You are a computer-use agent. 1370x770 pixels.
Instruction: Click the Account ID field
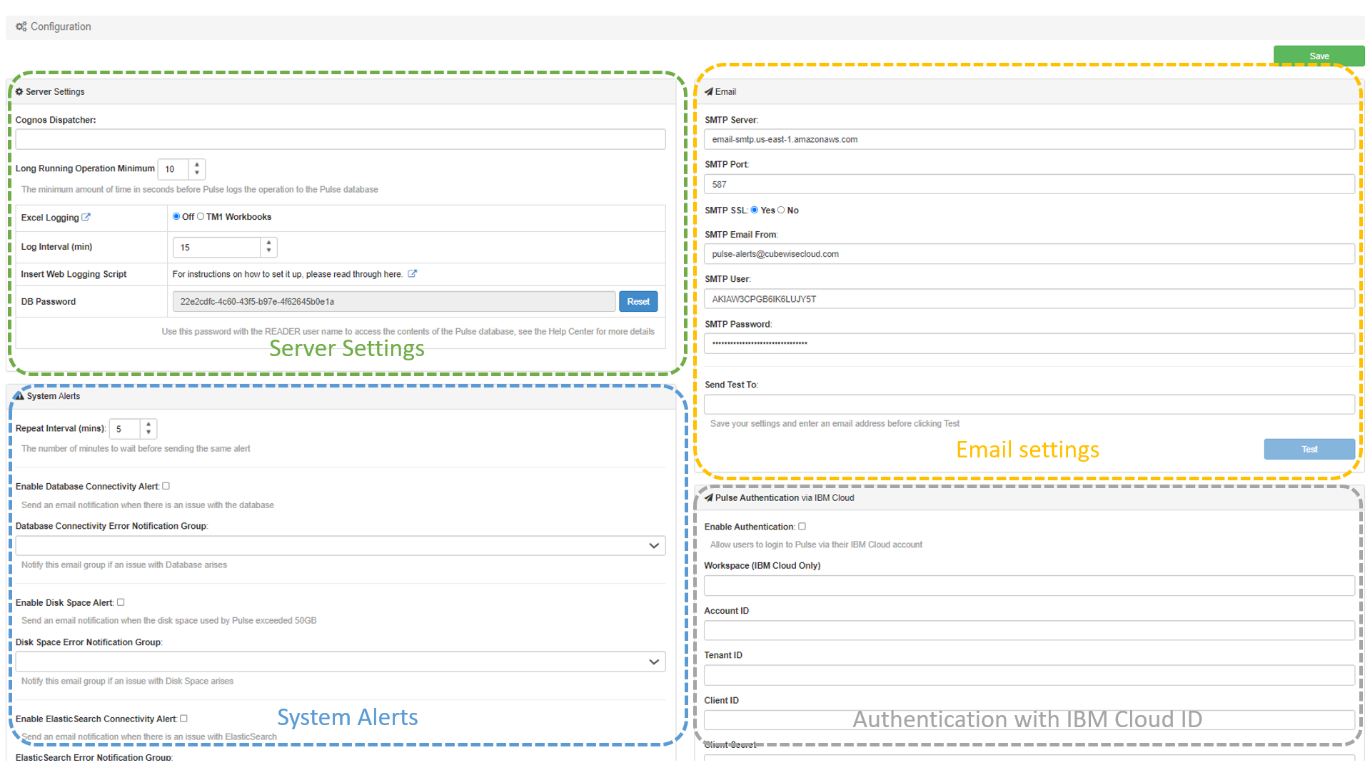pyautogui.click(x=1029, y=631)
